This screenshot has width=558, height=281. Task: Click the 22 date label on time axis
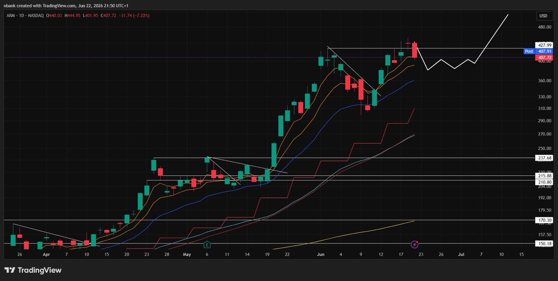pos(287,254)
